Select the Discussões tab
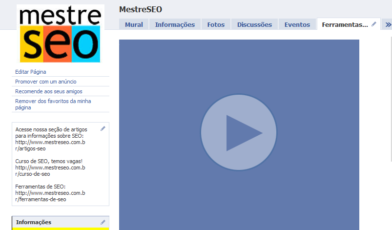392x230 pixels. click(254, 24)
